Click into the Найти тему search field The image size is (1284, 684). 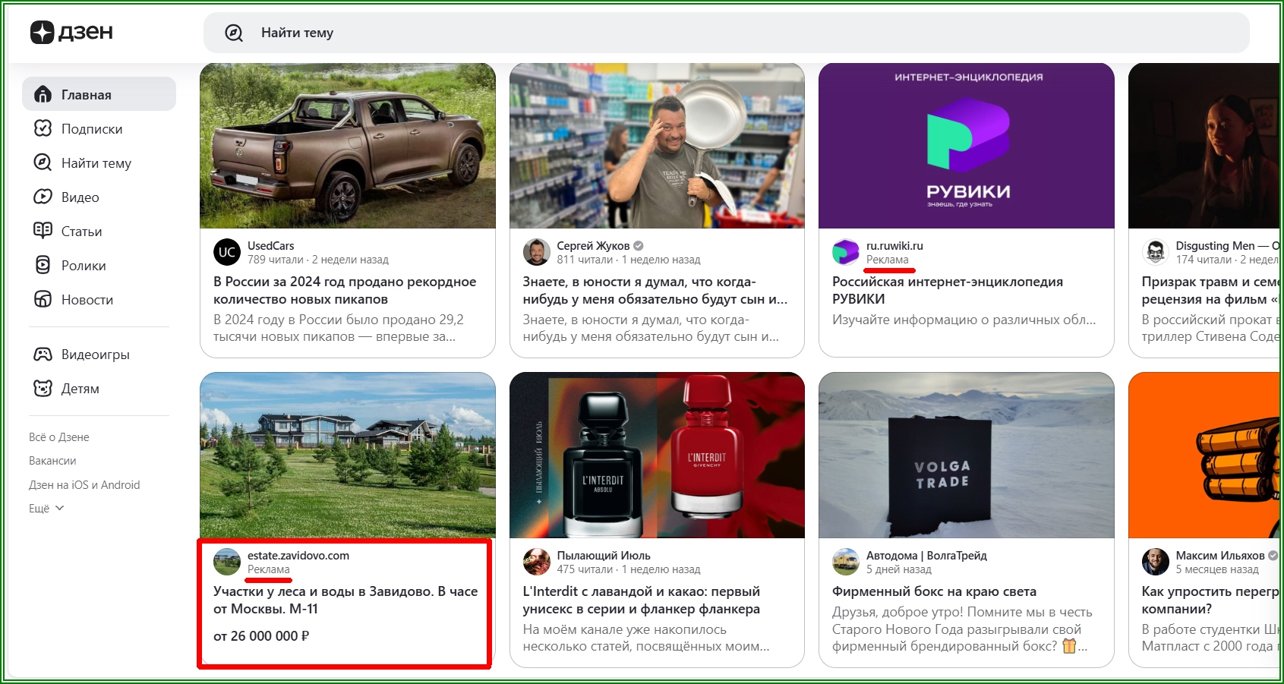tap(727, 33)
